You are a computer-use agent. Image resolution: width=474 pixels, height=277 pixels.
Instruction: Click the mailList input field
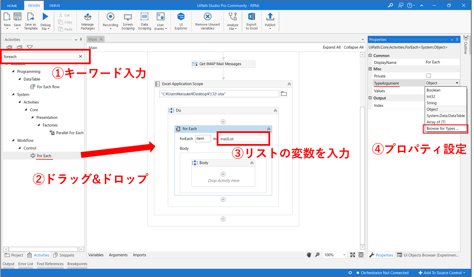pyautogui.click(x=243, y=139)
